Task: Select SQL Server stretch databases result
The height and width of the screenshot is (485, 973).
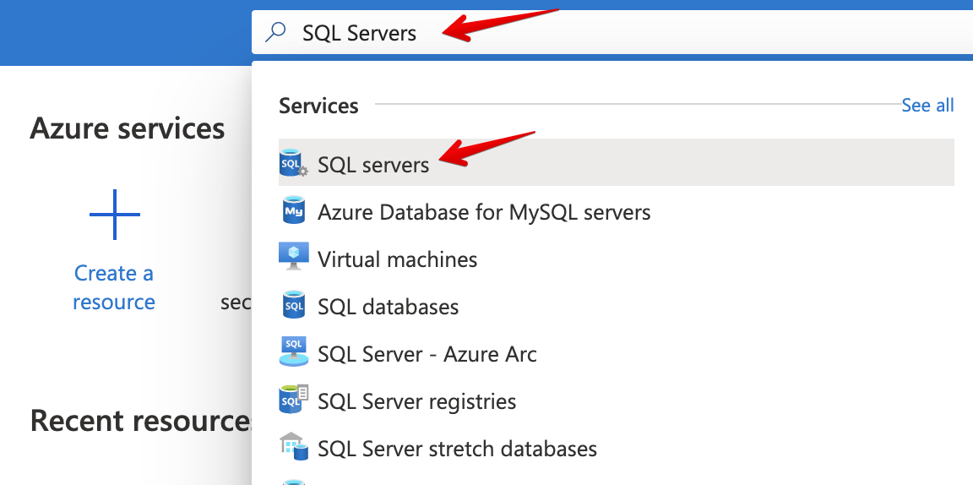Action: pos(457,448)
